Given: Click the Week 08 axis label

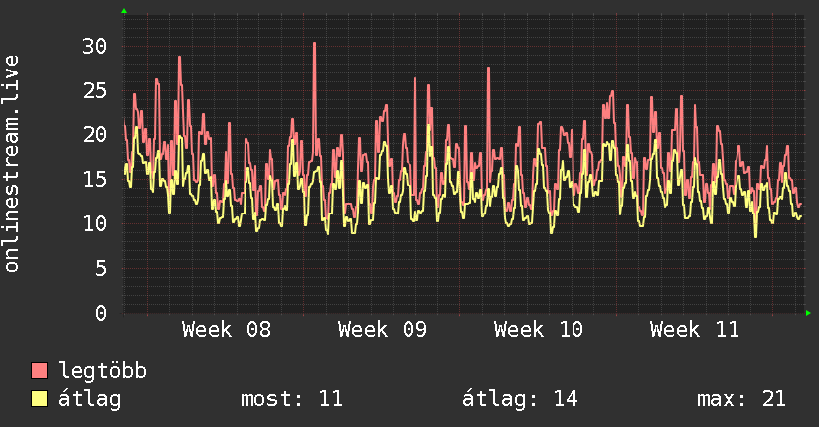Looking at the screenshot, I should pyautogui.click(x=227, y=330).
